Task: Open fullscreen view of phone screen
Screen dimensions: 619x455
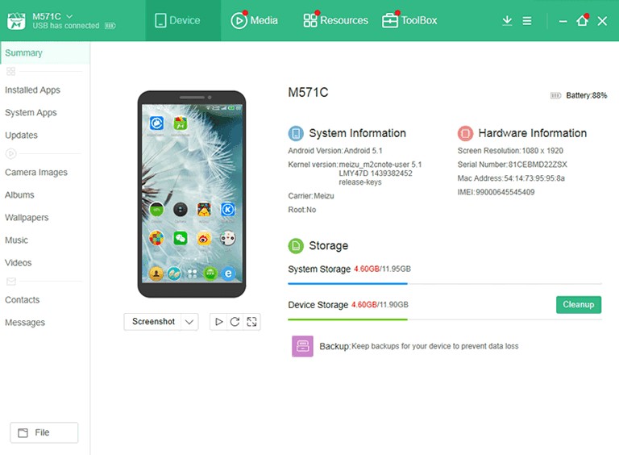Action: (251, 322)
